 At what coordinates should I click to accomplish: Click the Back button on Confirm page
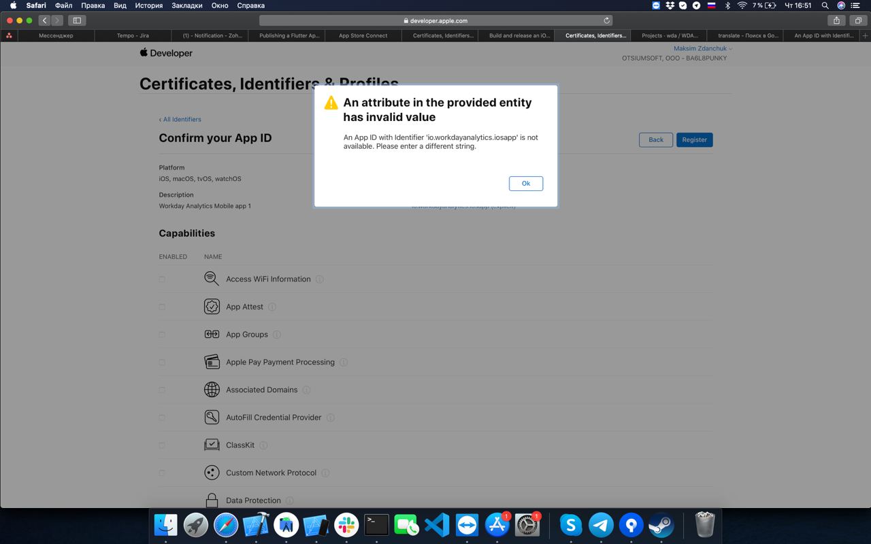tap(656, 139)
